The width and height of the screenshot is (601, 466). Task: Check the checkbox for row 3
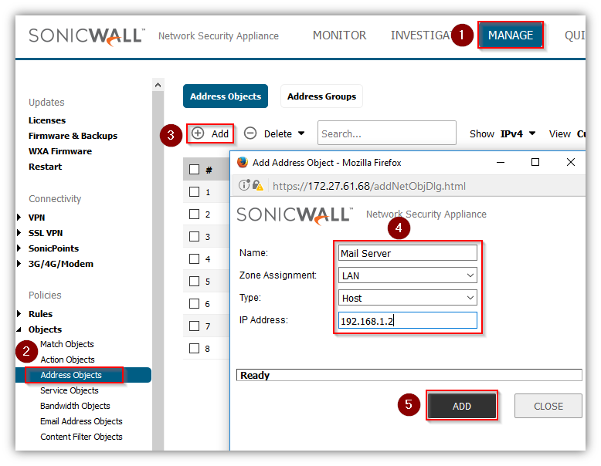195,236
